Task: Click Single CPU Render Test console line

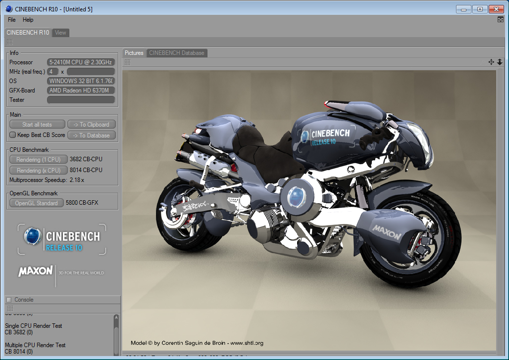Action: pyautogui.click(x=34, y=325)
